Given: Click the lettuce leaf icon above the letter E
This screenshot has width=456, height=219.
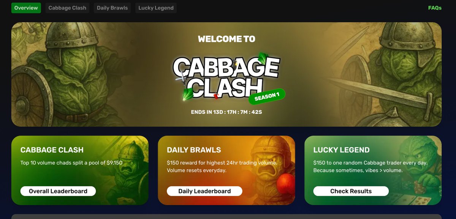Looking at the screenshot, I should 263,57.
